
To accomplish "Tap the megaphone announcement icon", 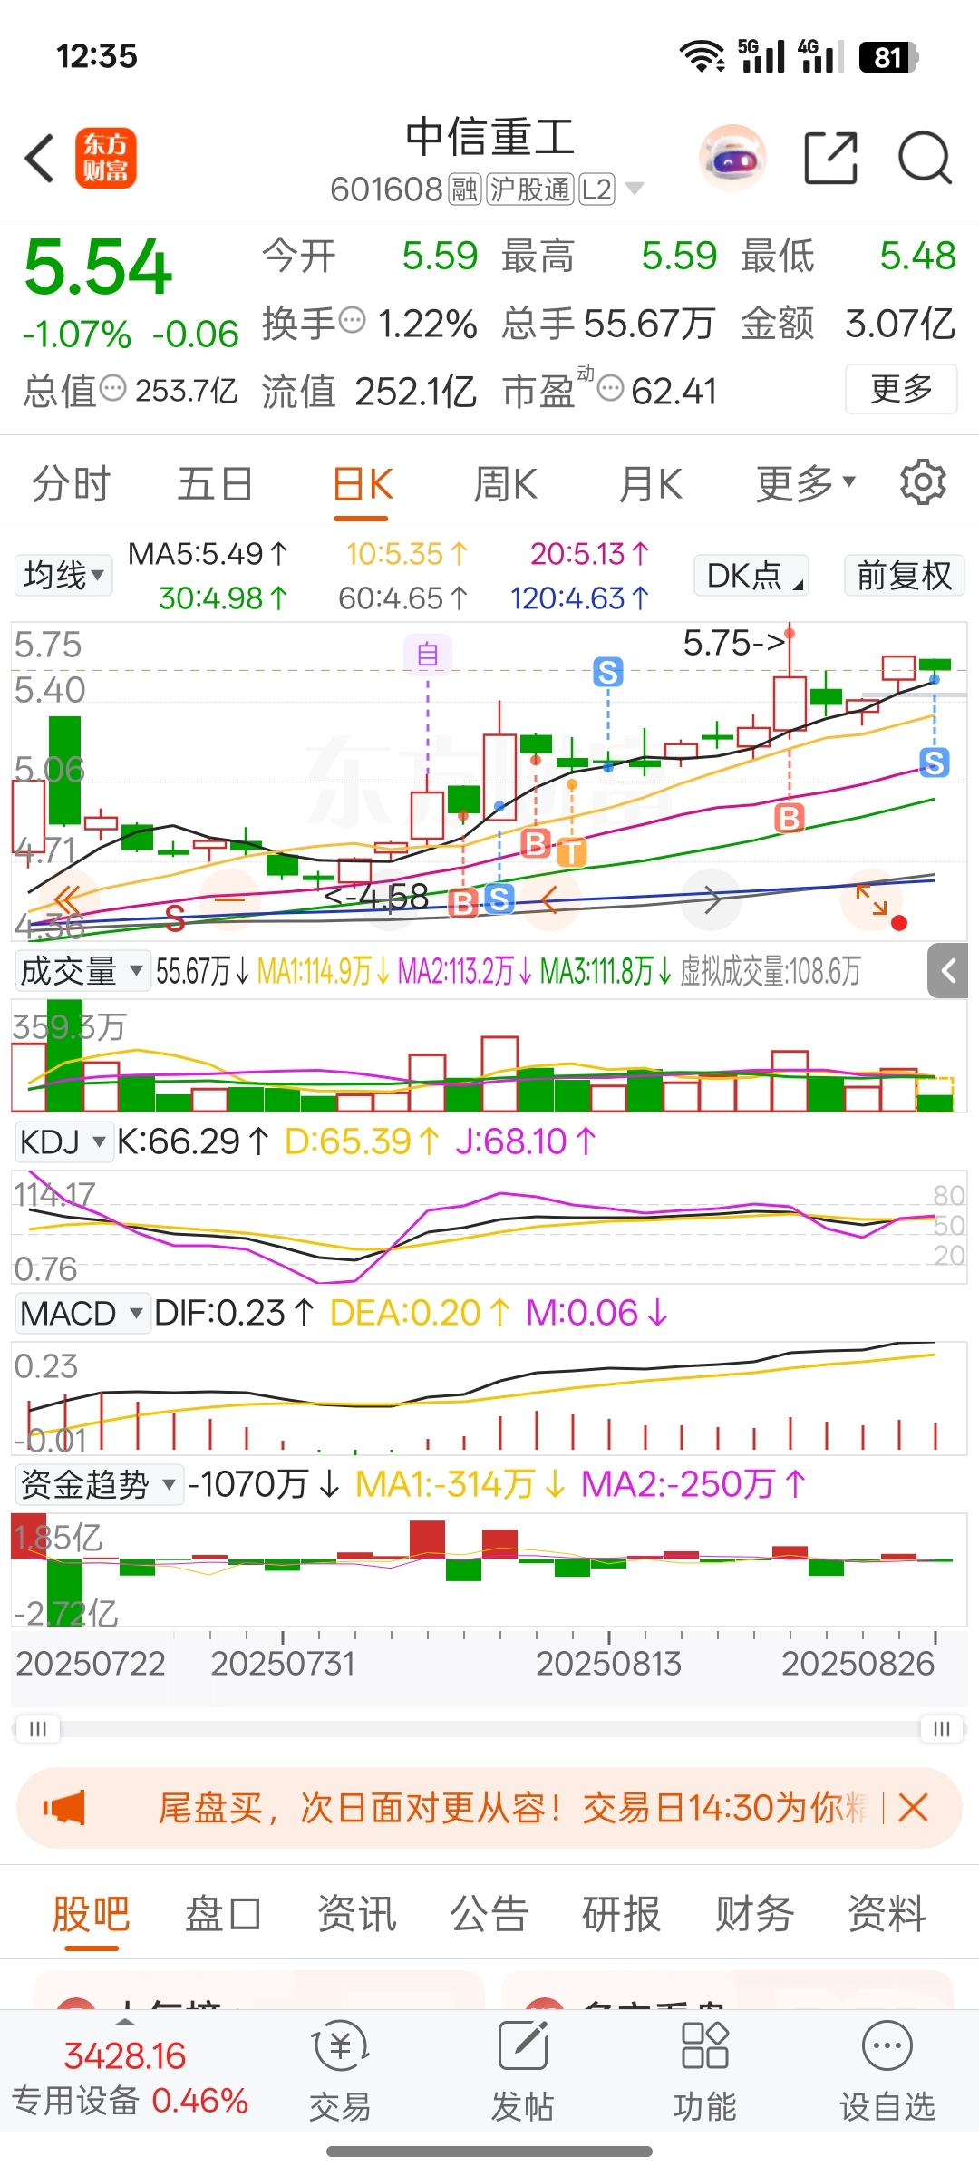I will click(x=64, y=1808).
